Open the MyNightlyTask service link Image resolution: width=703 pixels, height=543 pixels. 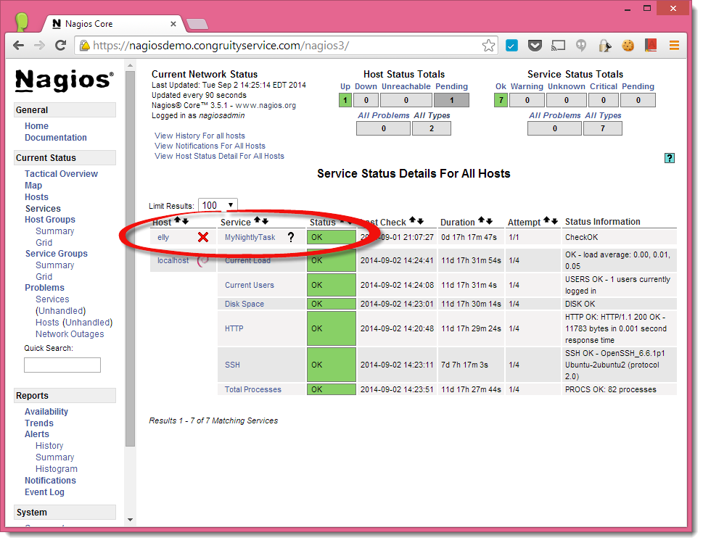(250, 238)
